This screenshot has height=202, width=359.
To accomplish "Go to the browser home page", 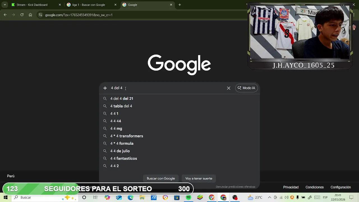I will coord(30,15).
